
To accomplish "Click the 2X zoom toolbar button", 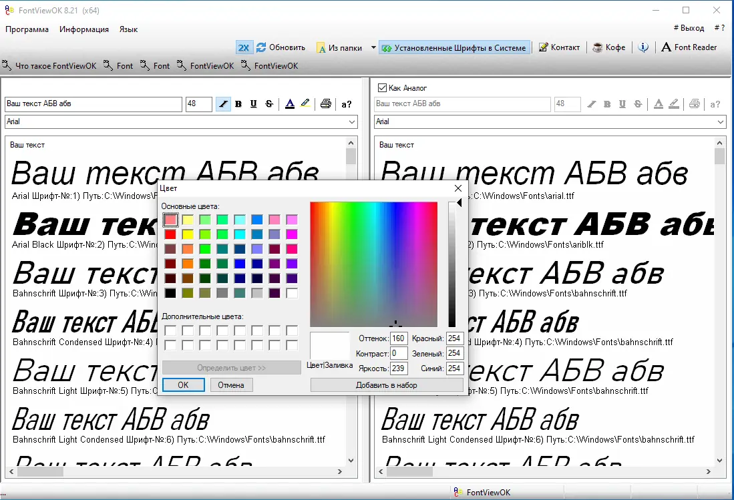I will [x=244, y=47].
